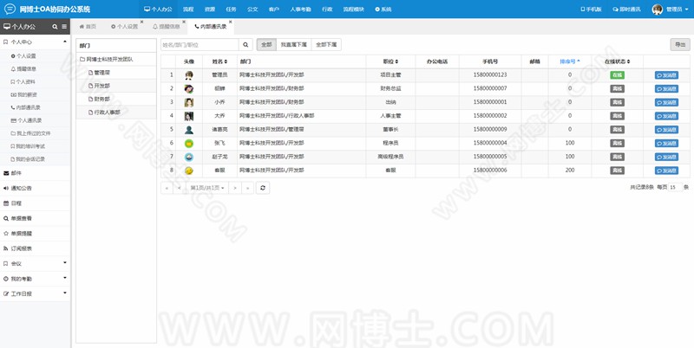
Task: Click the search magnifier in the sidebar header
Action: 55,27
